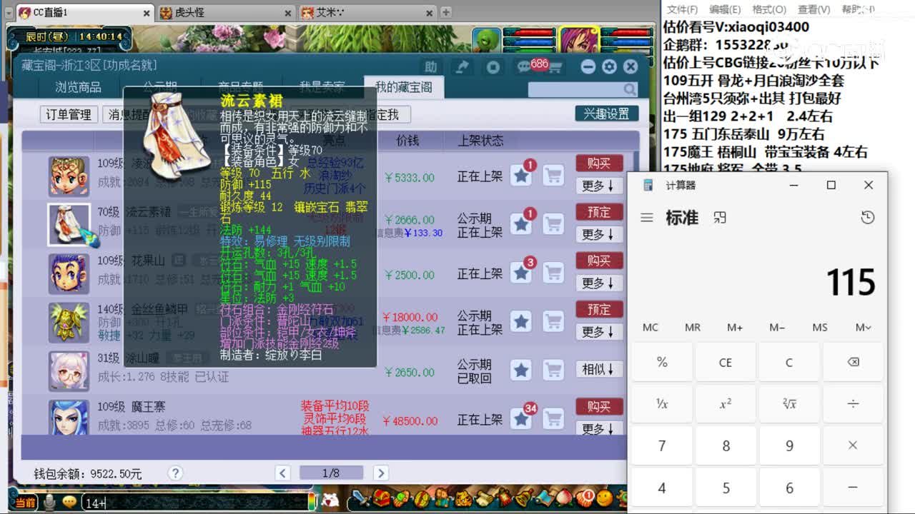
Task: Expand 更多 dropdown for ¥2500.00 花果山 item
Action: click(599, 283)
